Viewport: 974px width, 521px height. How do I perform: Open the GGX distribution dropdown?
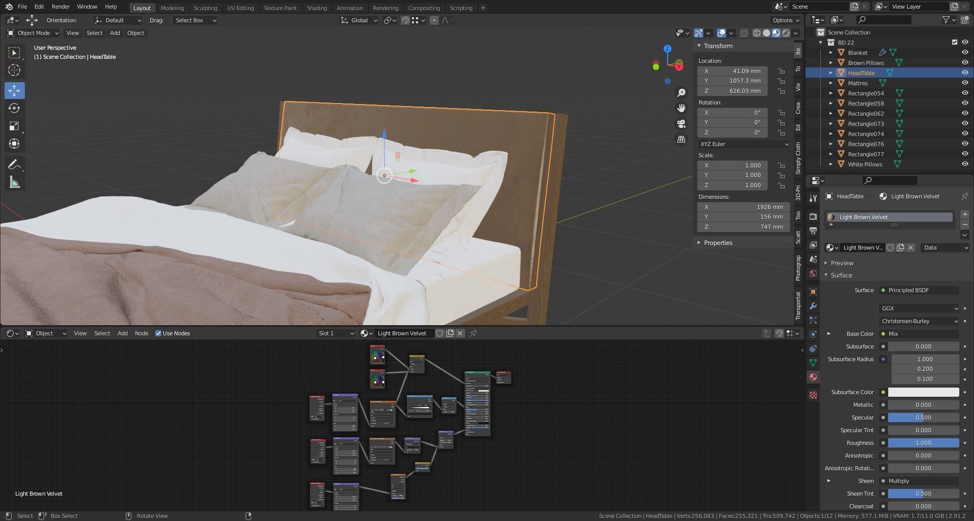point(919,308)
